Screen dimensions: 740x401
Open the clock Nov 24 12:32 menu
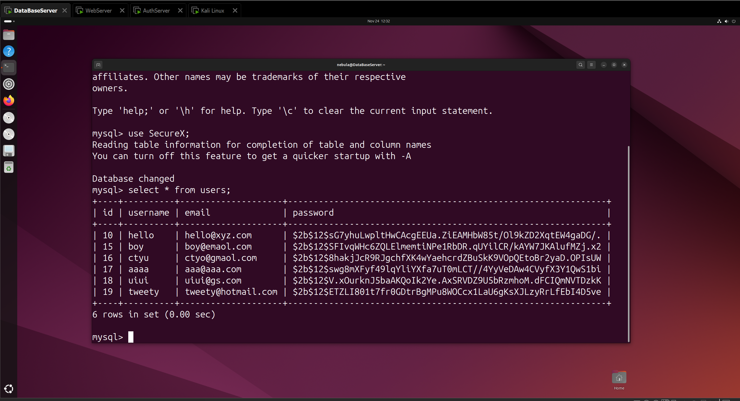[378, 21]
